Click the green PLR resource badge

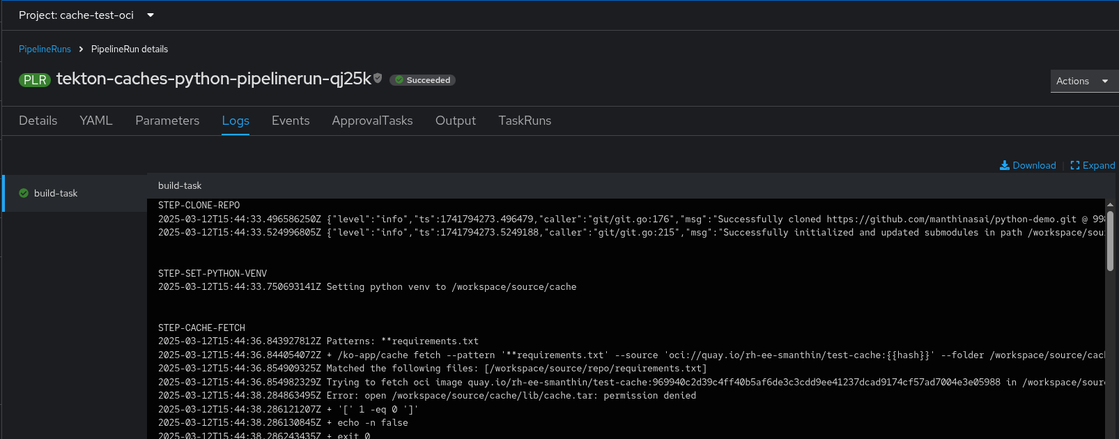pos(34,80)
